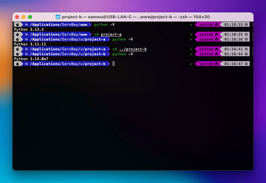
Task: Click the output text 'Python 3.13.2'
Action: tap(29, 29)
